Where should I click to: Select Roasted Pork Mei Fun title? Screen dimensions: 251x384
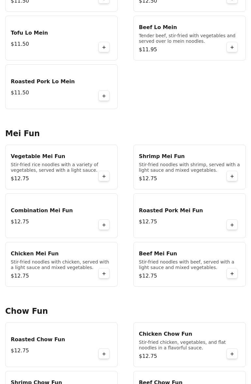pyautogui.click(x=171, y=210)
